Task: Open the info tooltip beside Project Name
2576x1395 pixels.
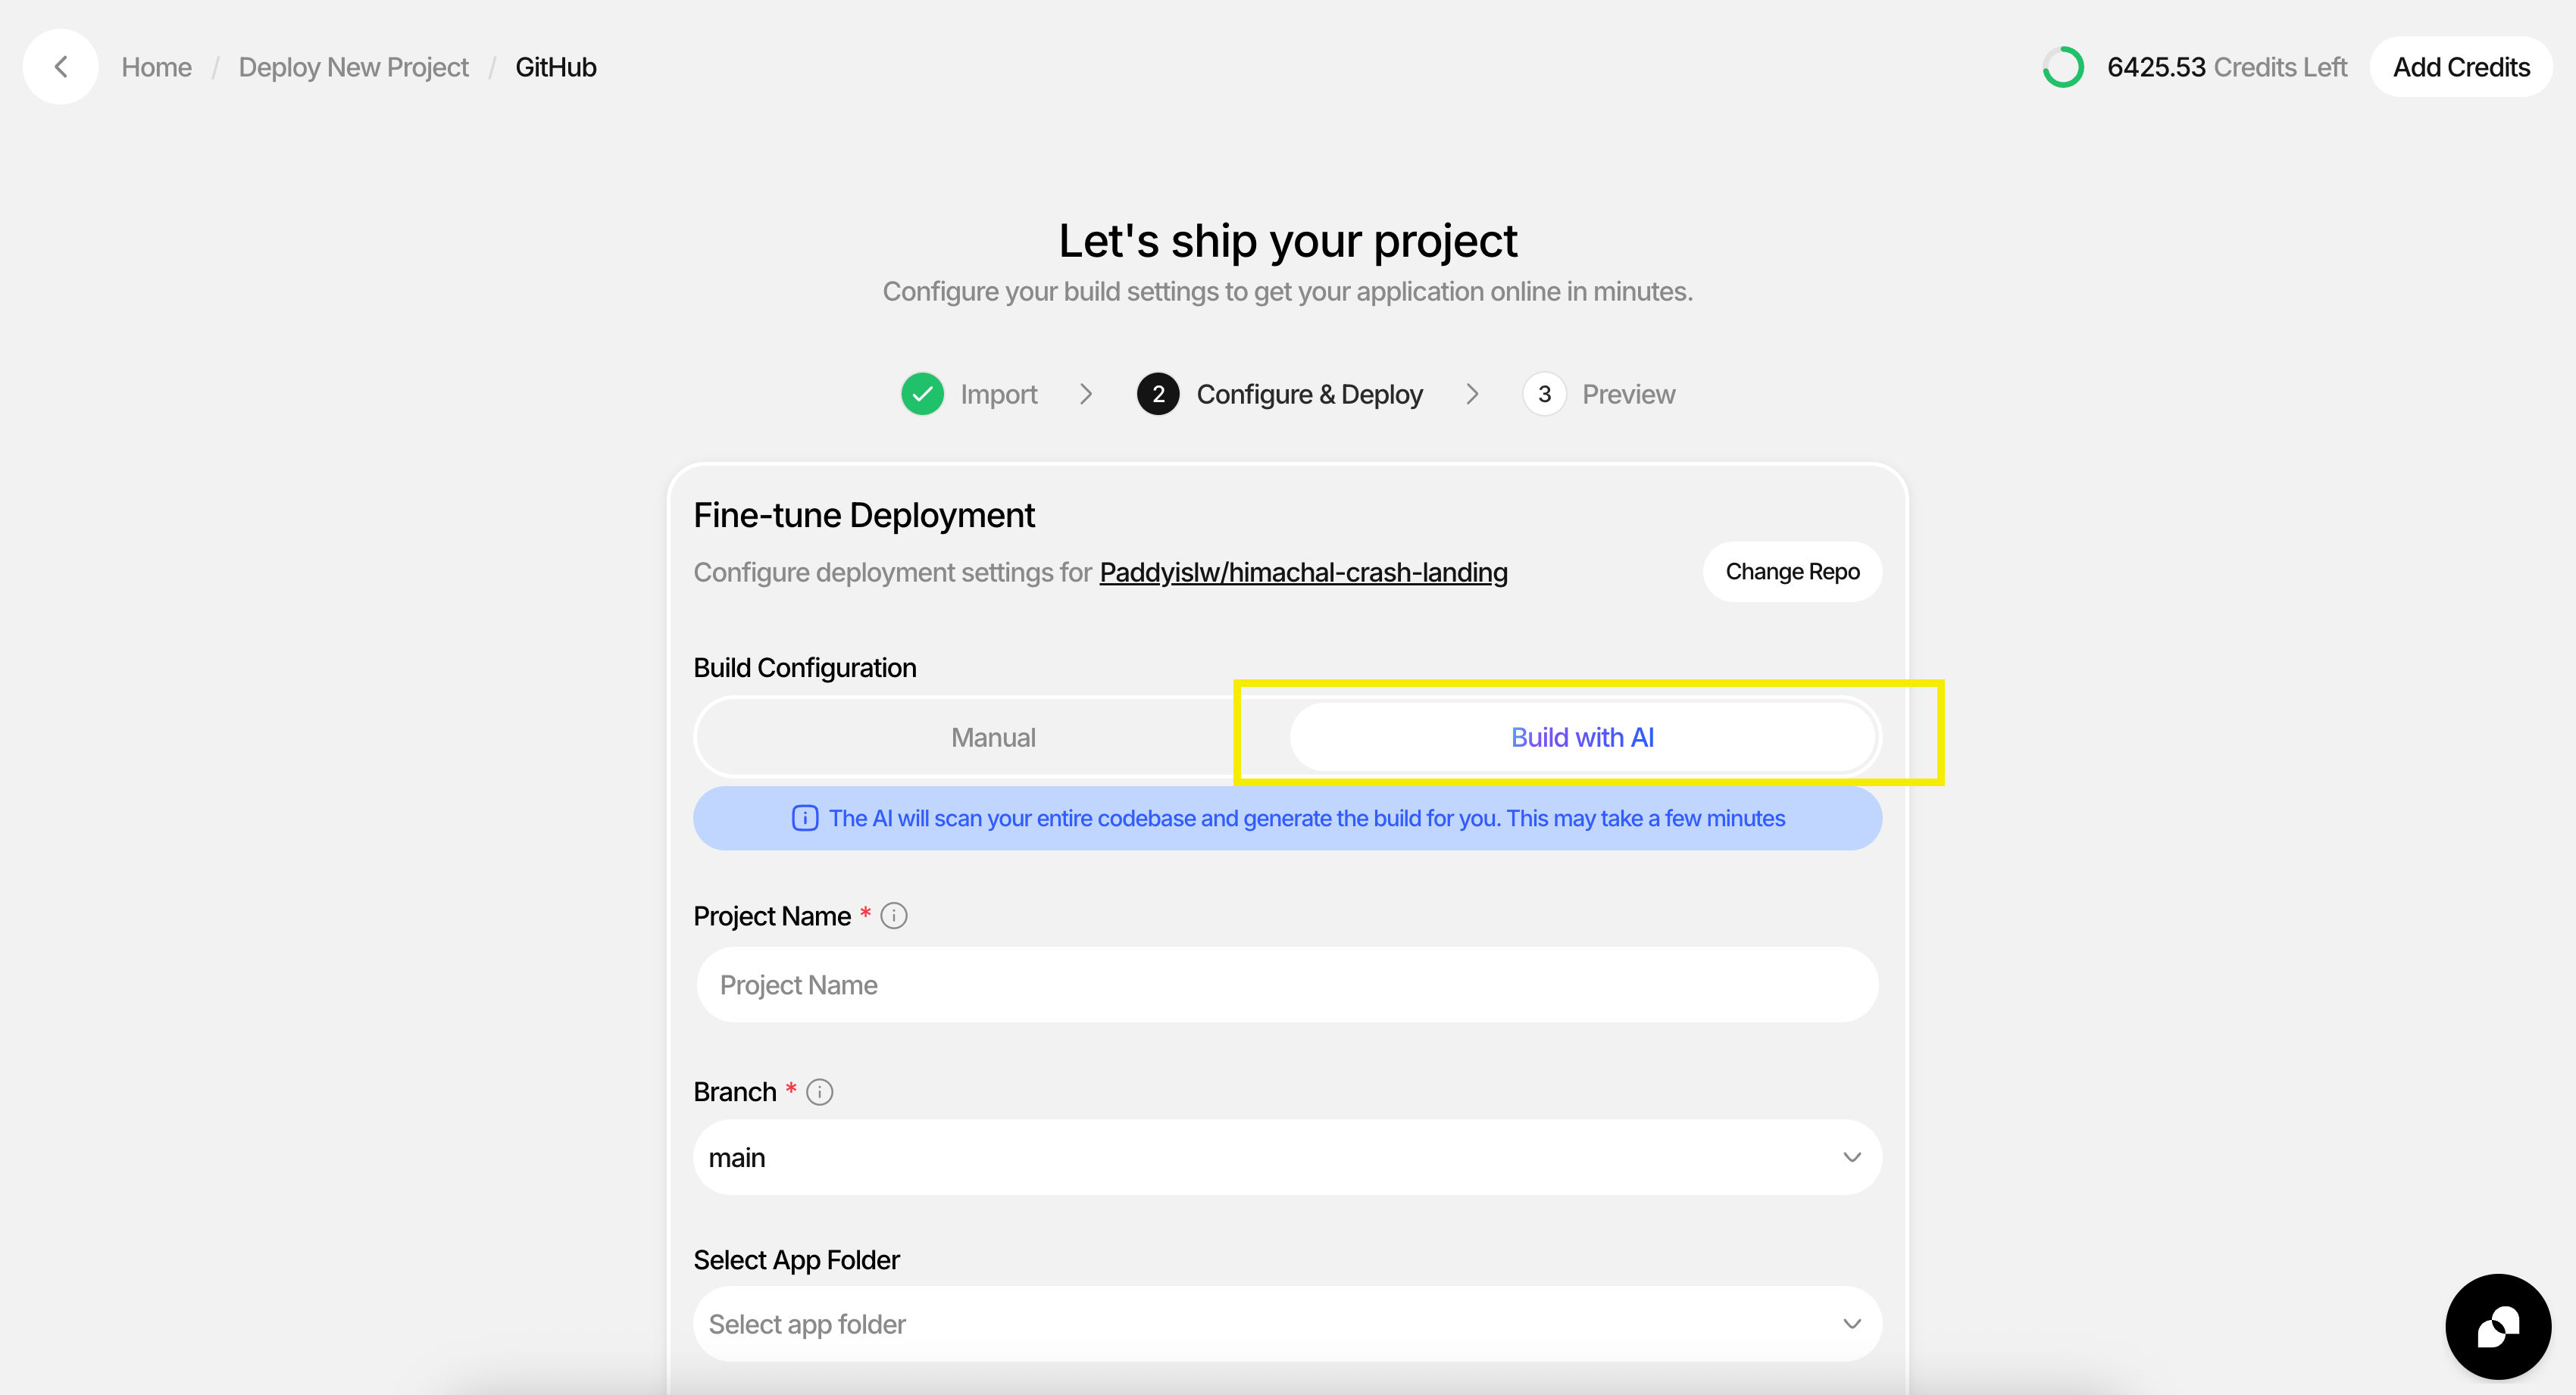Action: pos(893,914)
